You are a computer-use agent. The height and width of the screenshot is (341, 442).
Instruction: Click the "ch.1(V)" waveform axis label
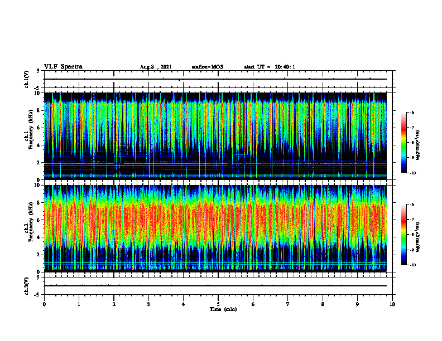tap(26, 79)
